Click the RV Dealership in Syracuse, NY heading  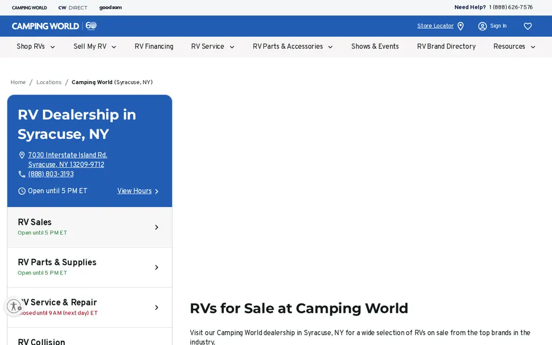[76, 124]
